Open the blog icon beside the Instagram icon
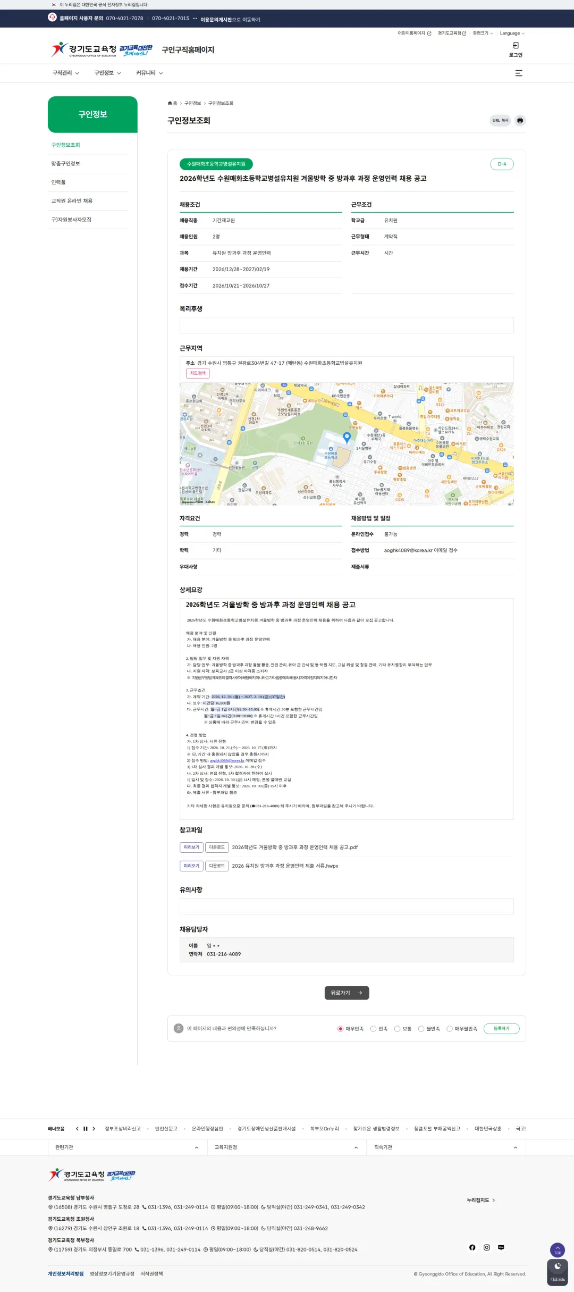Screen dimensions: 574x1292 pyautogui.click(x=501, y=1247)
